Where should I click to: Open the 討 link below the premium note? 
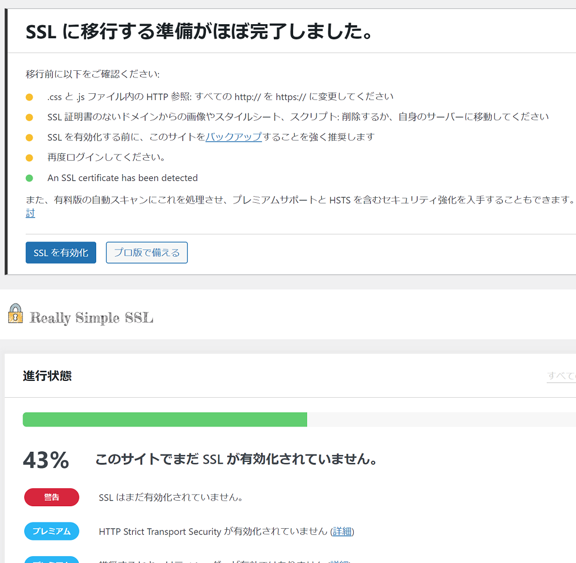30,214
